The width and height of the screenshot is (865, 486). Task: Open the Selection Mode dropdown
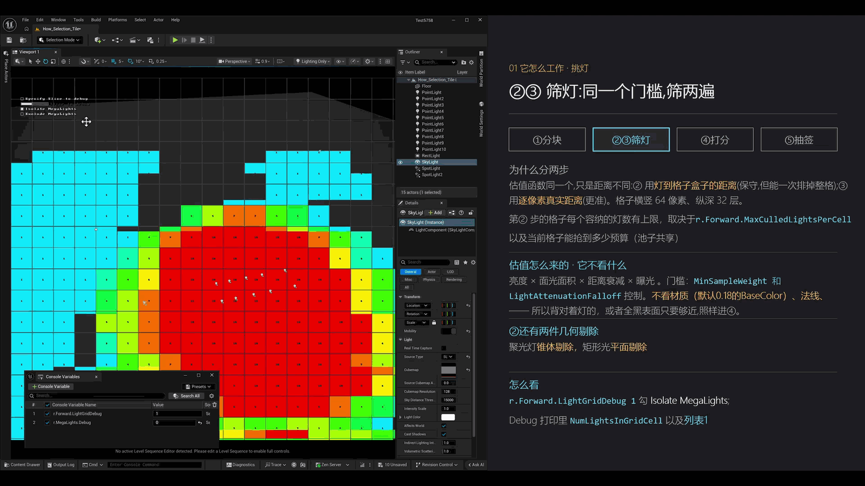point(59,40)
